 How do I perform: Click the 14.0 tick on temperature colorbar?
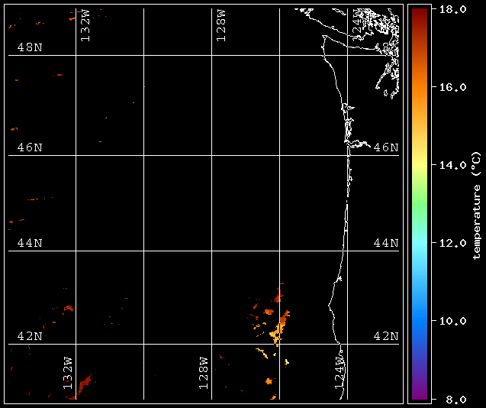click(452, 165)
